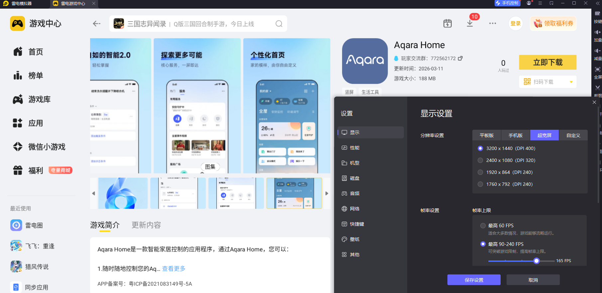Click the 登录 login button
The height and width of the screenshot is (293, 602).
tap(516, 24)
